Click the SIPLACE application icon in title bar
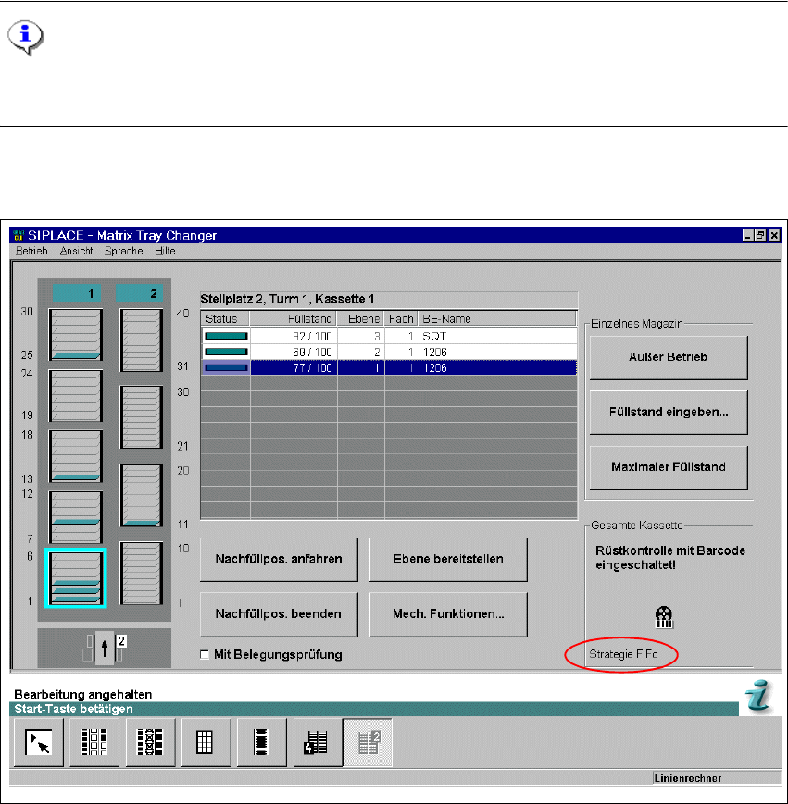788x804 pixels. pos(19,235)
